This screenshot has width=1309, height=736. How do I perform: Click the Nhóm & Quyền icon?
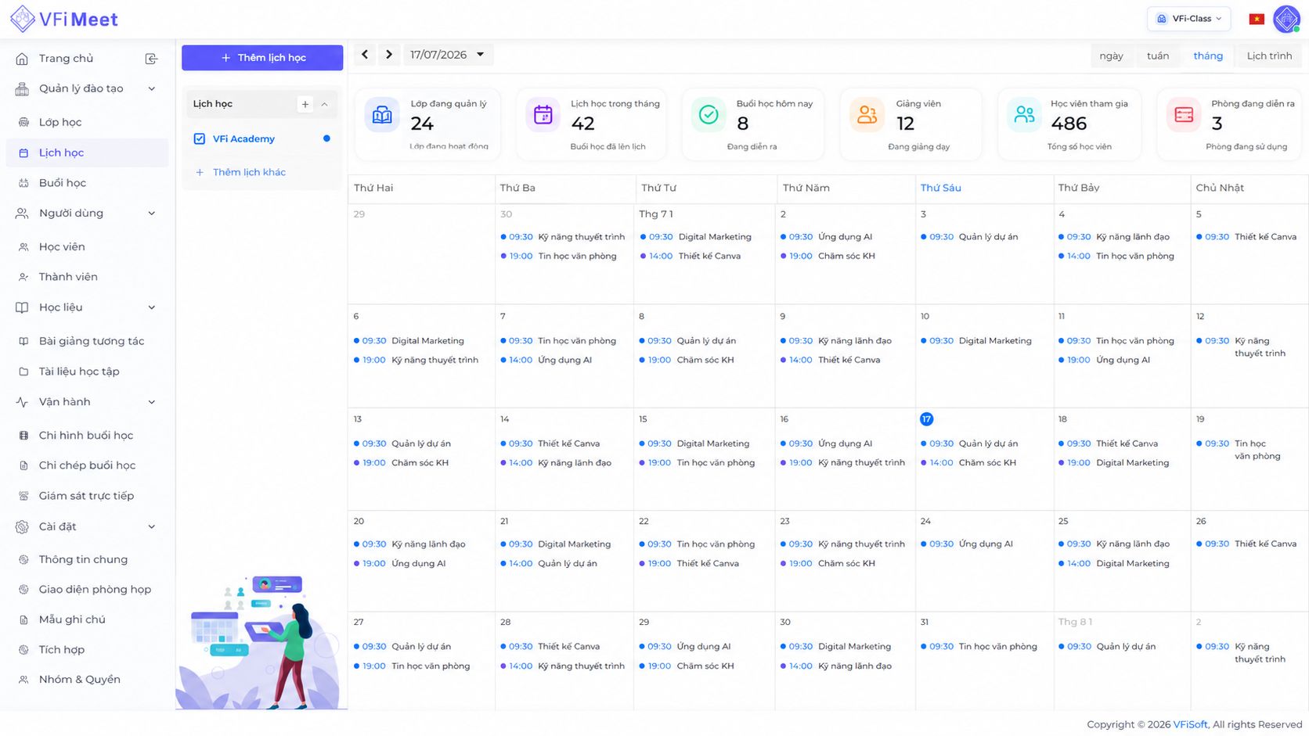tap(23, 680)
